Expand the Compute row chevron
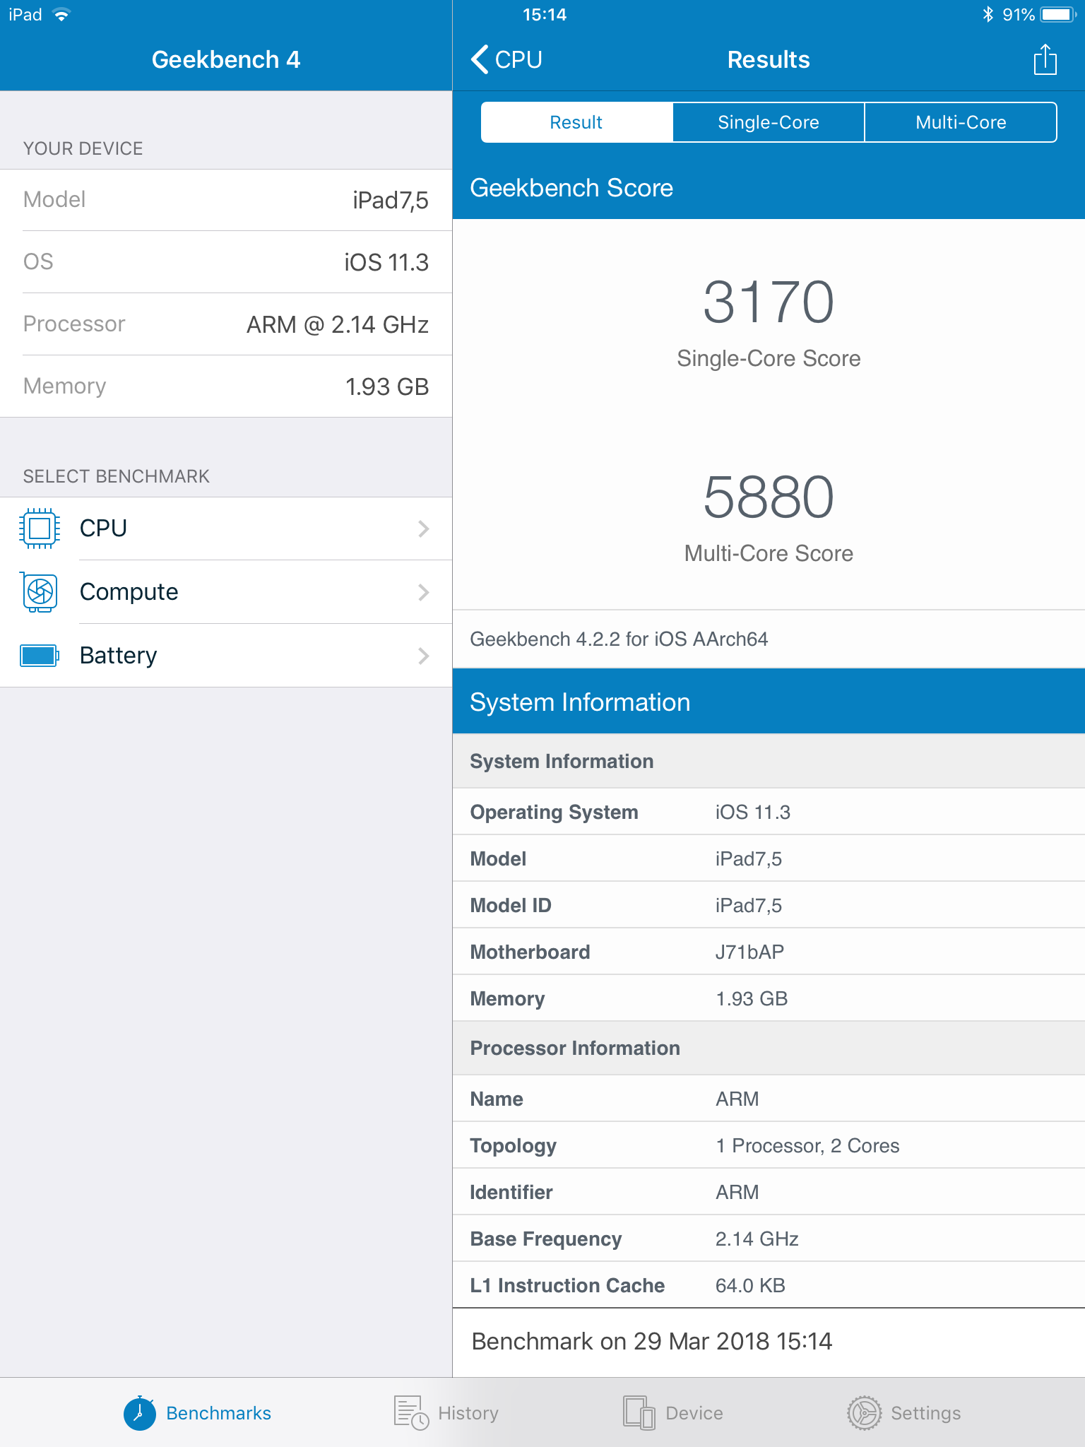The image size is (1085, 1447). click(x=423, y=592)
